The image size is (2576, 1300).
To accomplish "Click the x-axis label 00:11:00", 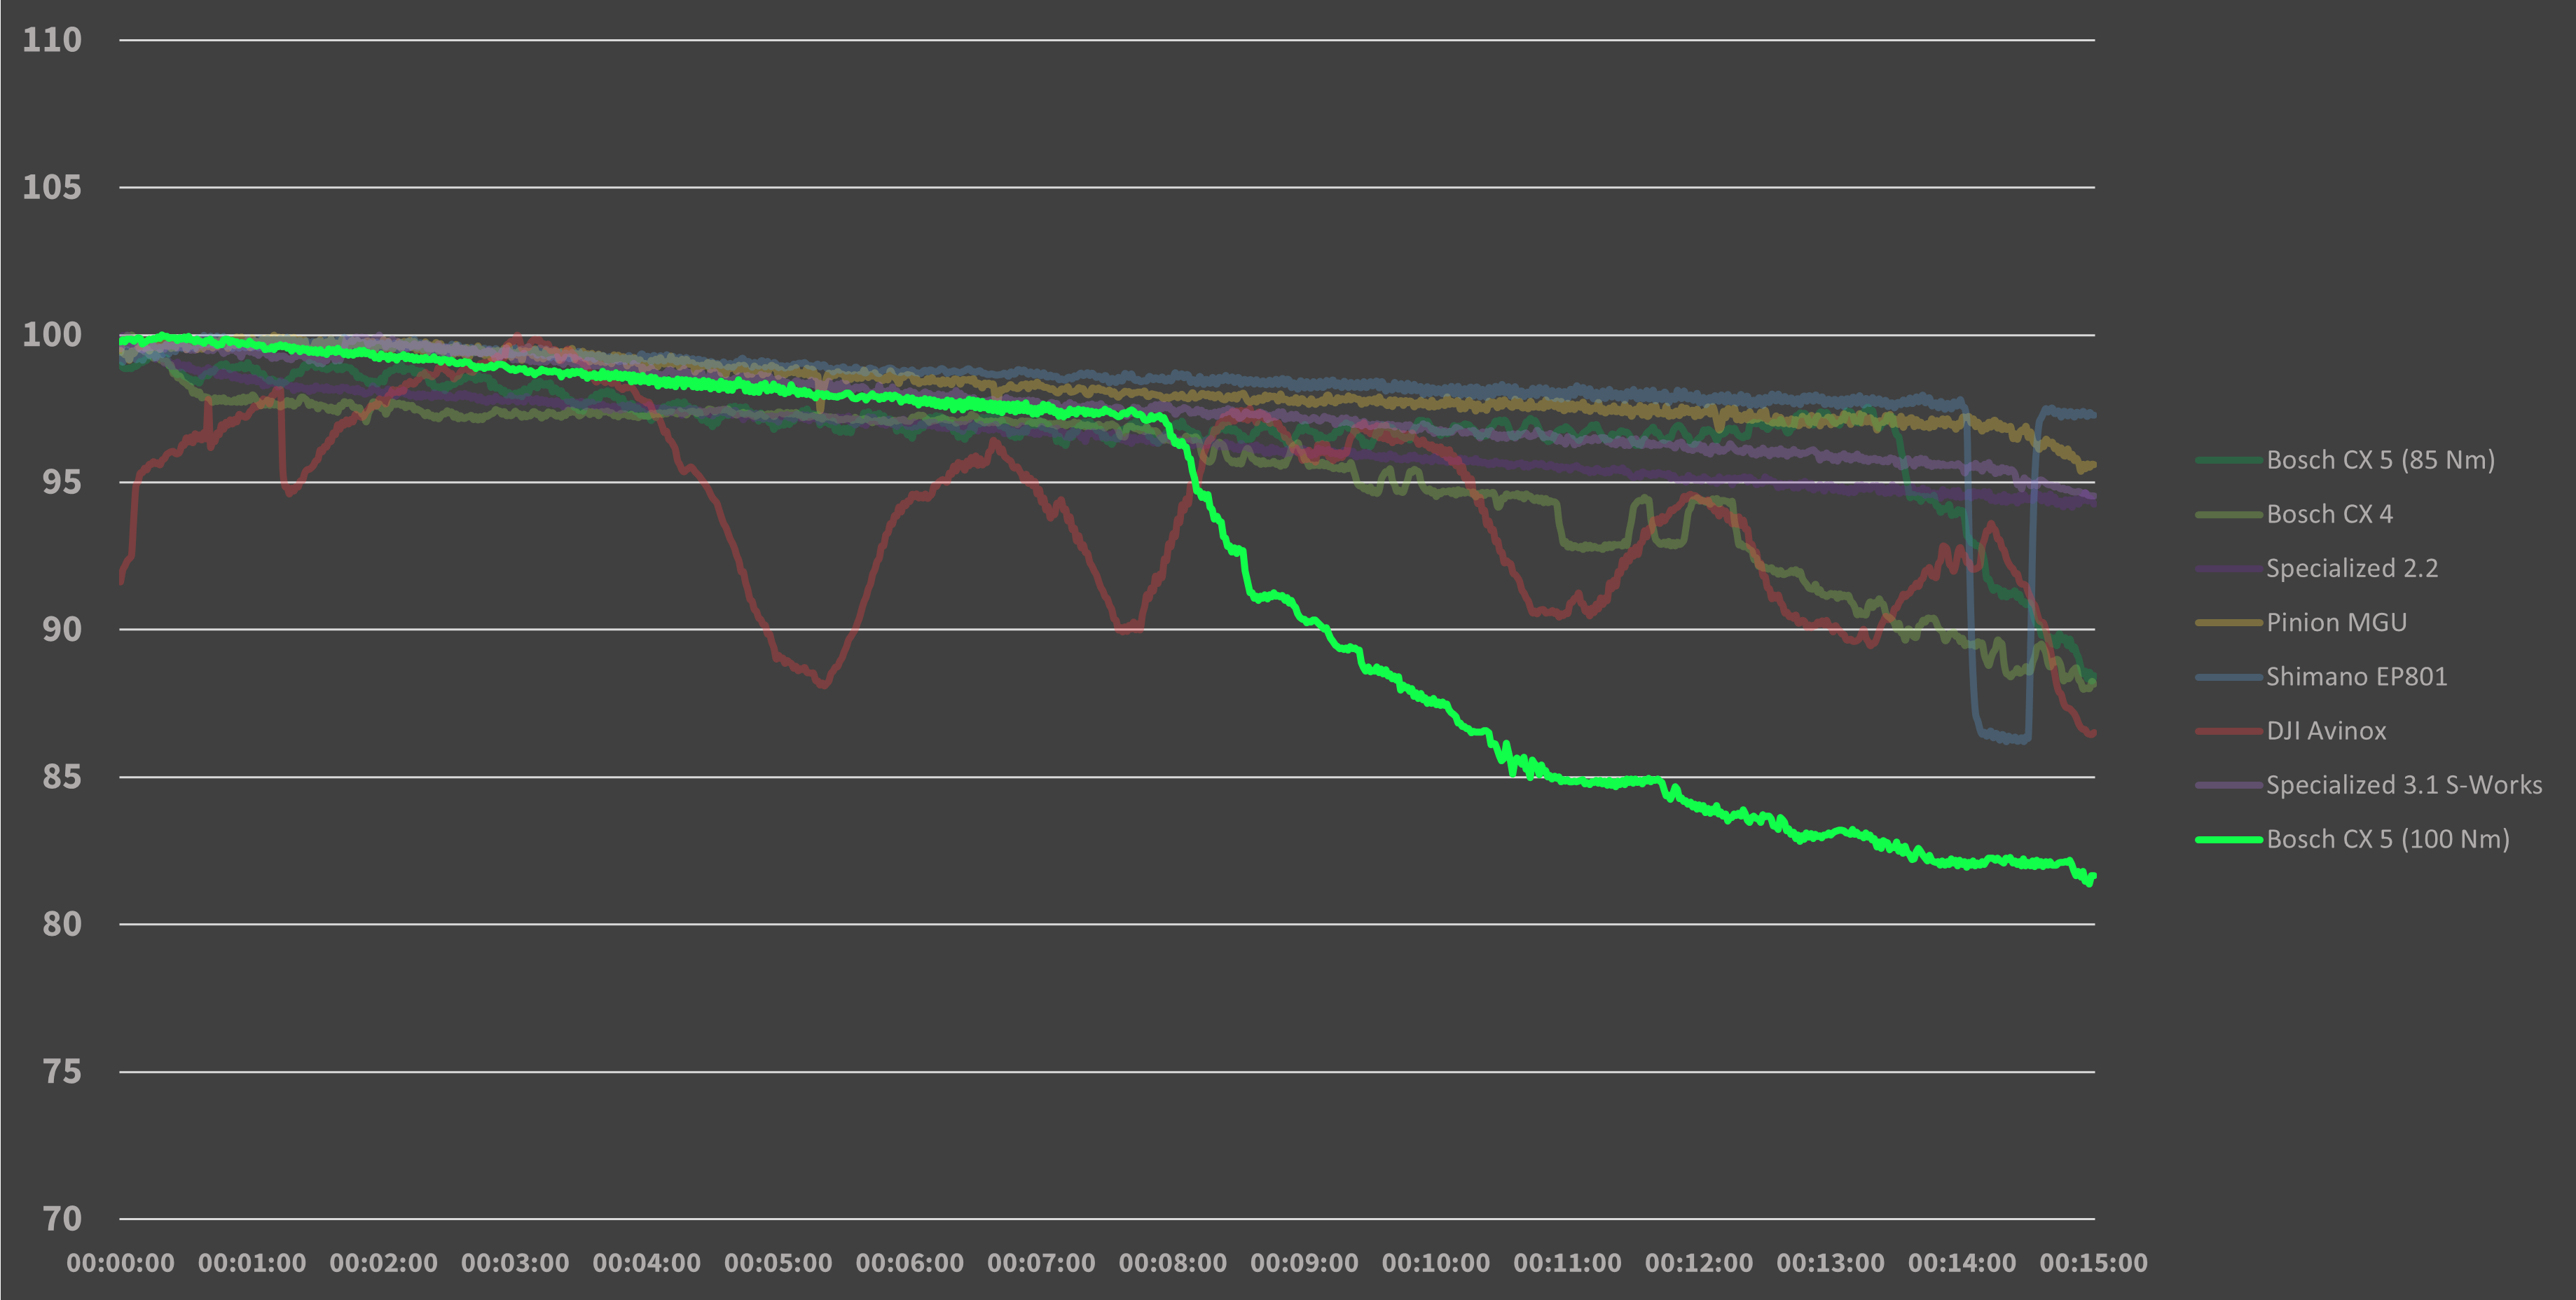I will 1568,1263.
